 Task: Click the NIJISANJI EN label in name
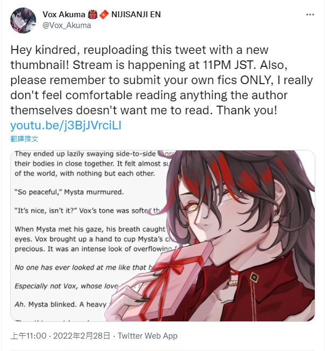pyautogui.click(x=136, y=15)
